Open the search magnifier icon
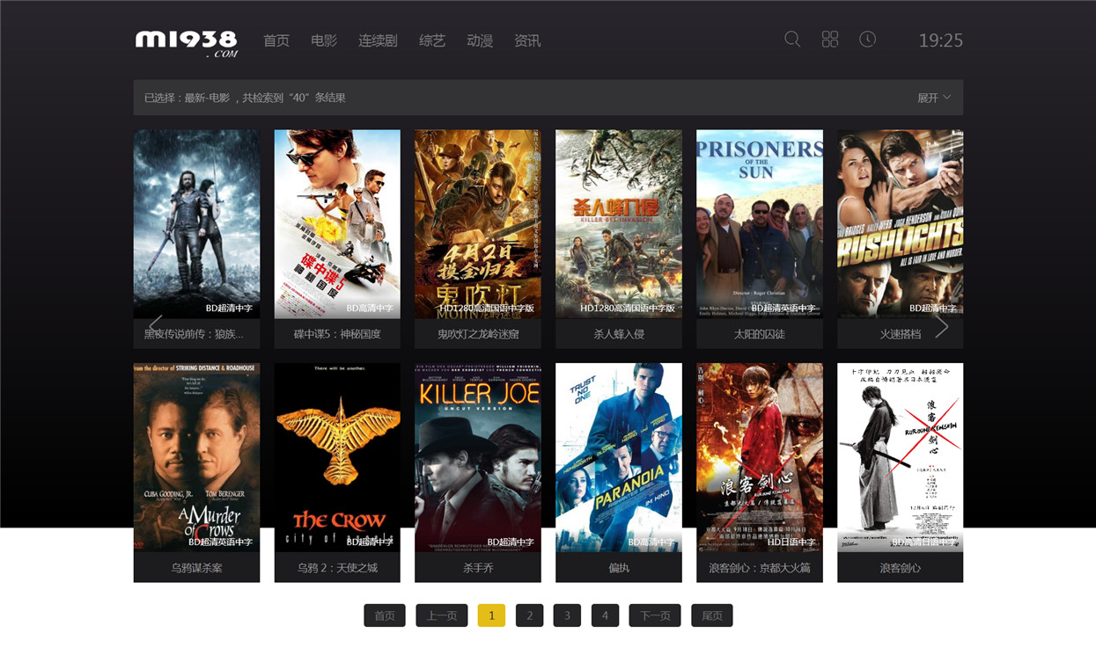Viewport: 1096px width, 655px height. [x=792, y=40]
